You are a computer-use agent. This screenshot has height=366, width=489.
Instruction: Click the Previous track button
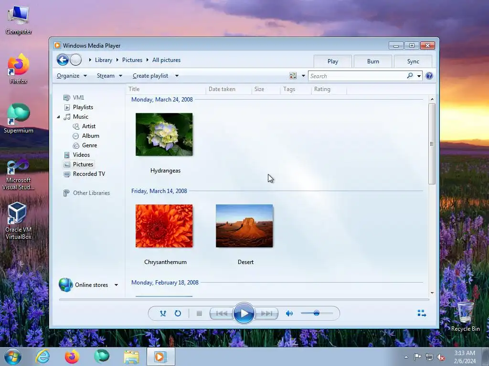[x=222, y=314]
